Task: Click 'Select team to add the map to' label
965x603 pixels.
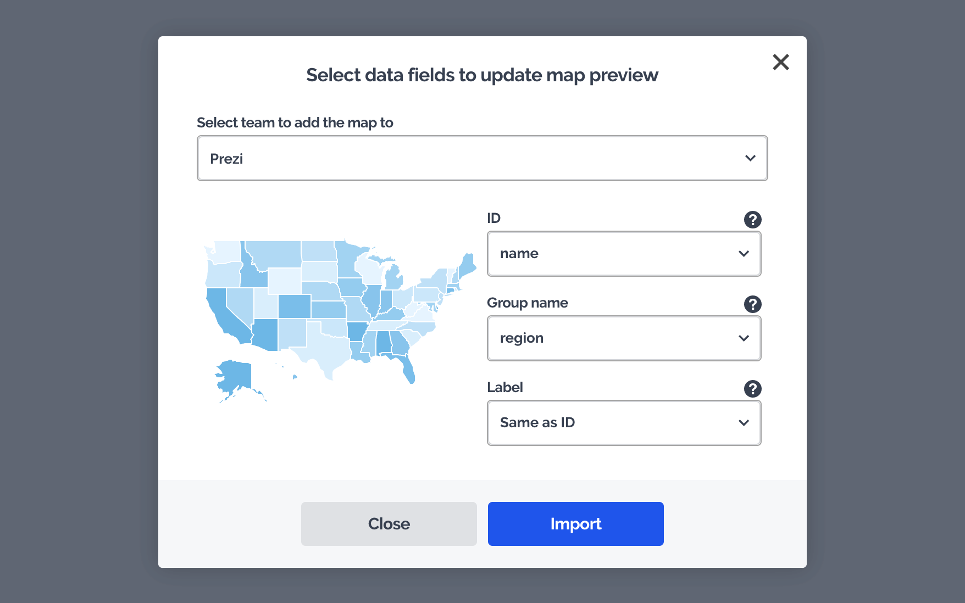Action: [295, 122]
